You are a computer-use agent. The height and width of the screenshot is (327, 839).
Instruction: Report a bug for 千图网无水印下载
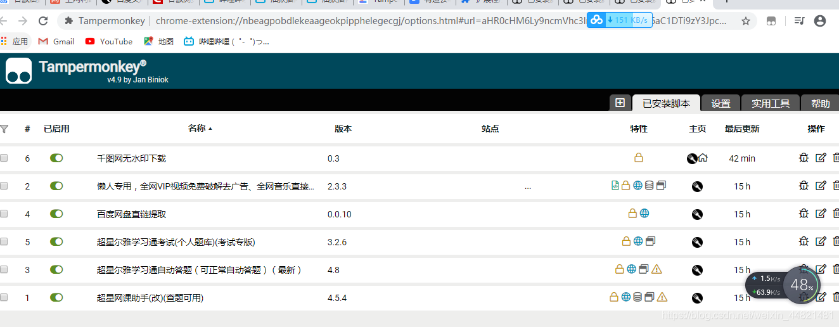tap(804, 158)
